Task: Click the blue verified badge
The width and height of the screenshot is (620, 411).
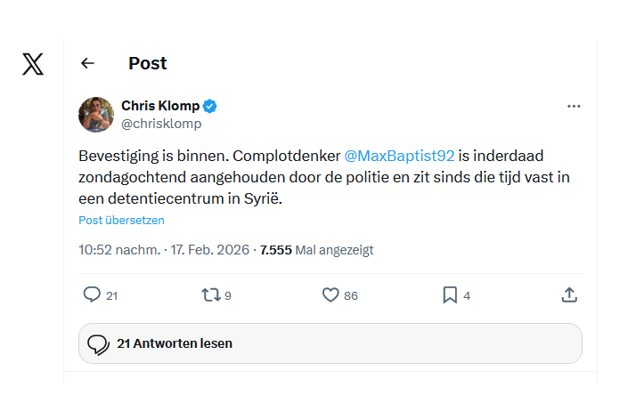Action: click(210, 106)
